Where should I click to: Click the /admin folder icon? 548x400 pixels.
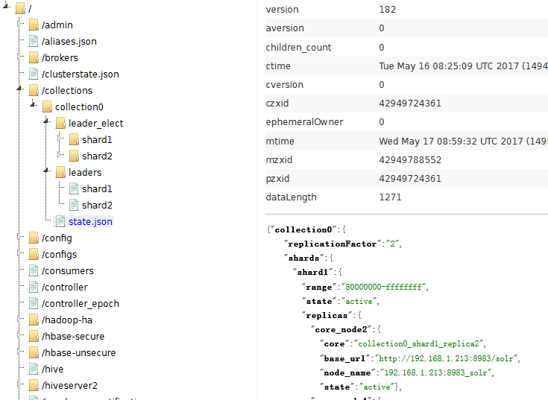coord(34,25)
